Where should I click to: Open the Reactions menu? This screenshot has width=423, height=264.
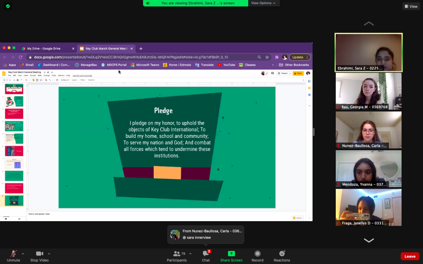(x=282, y=256)
